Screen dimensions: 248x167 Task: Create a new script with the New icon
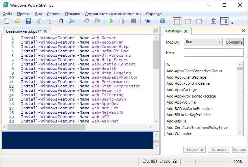[7, 21]
